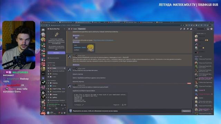
Task: Select the video channel in the channel list
Action: [56, 77]
